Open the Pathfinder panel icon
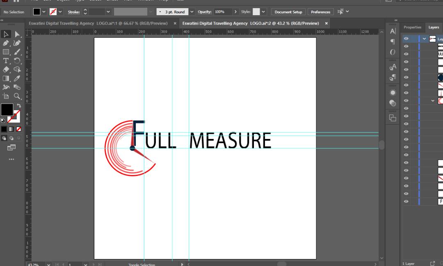 [393, 118]
